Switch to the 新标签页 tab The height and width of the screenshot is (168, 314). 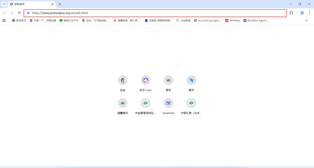(31, 4)
